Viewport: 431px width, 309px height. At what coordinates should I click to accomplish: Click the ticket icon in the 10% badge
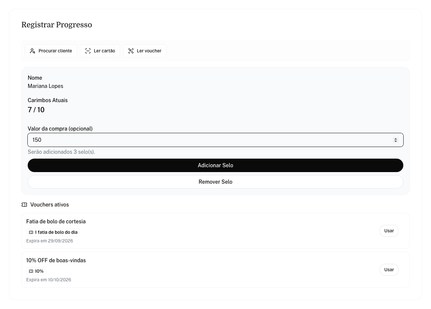pos(31,271)
